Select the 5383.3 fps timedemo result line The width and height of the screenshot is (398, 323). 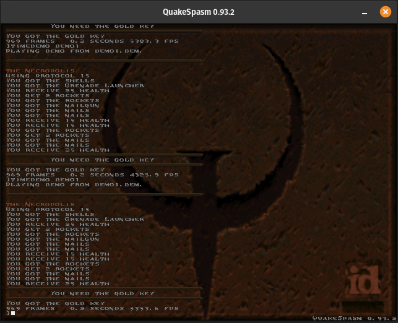click(92, 41)
